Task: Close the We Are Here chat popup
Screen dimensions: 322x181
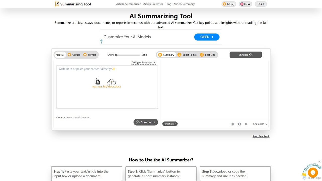Action: coord(320,162)
